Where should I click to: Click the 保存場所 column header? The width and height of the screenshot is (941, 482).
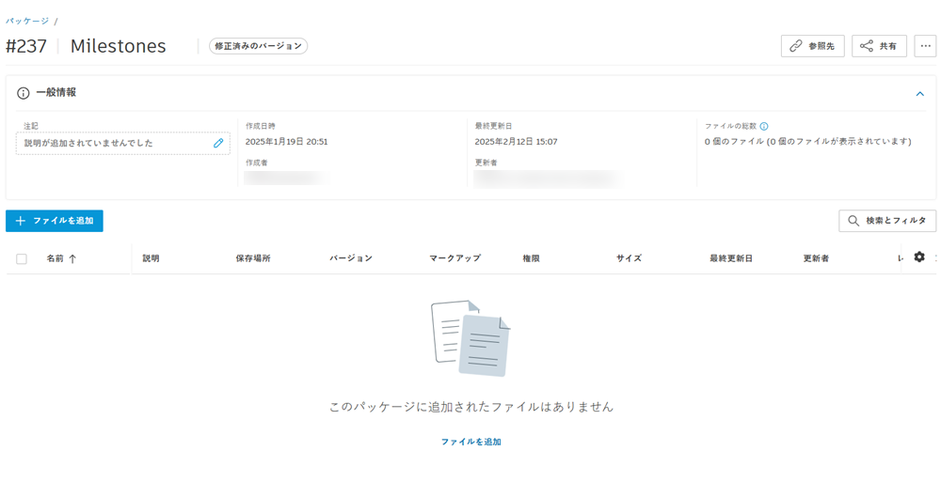click(253, 258)
